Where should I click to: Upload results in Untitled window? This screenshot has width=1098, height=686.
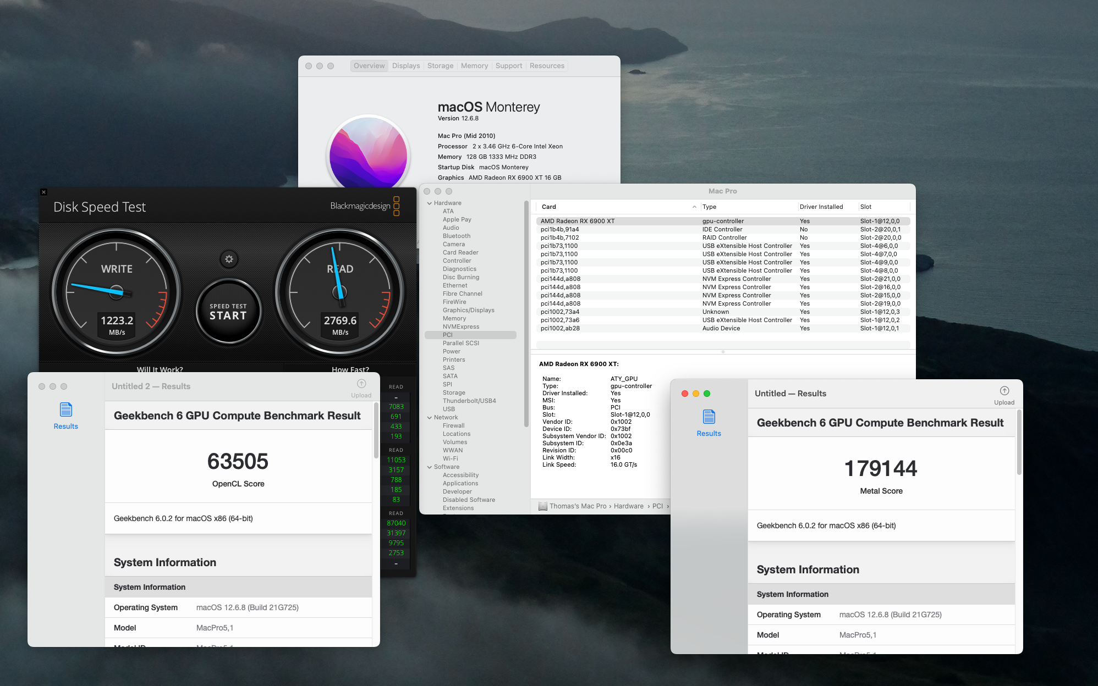click(x=1004, y=395)
